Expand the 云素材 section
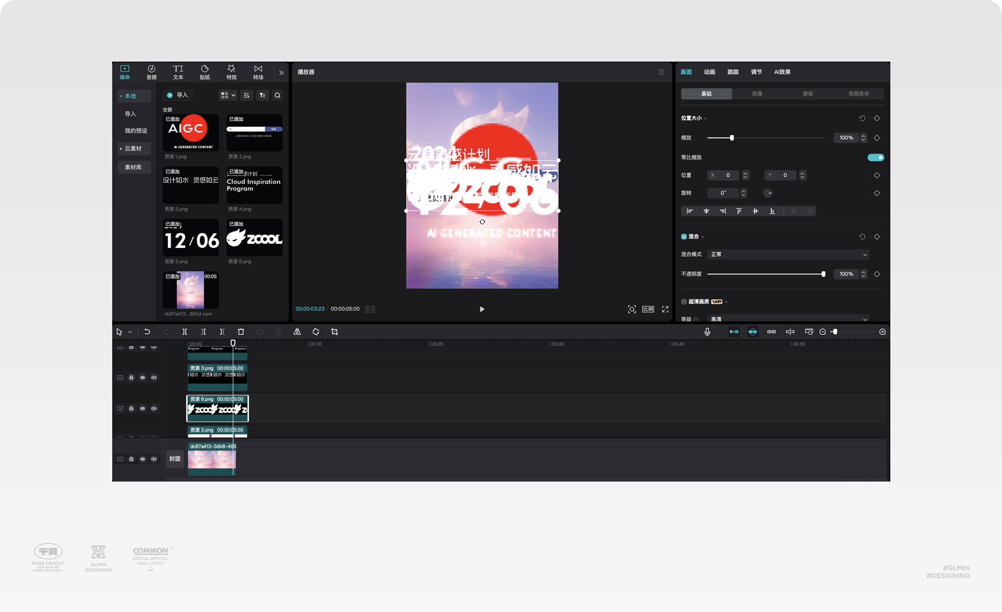This screenshot has height=612, width=1002. click(134, 149)
